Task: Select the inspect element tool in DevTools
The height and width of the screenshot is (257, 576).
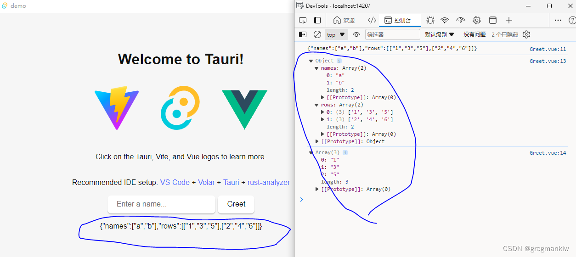Action: tap(303, 20)
